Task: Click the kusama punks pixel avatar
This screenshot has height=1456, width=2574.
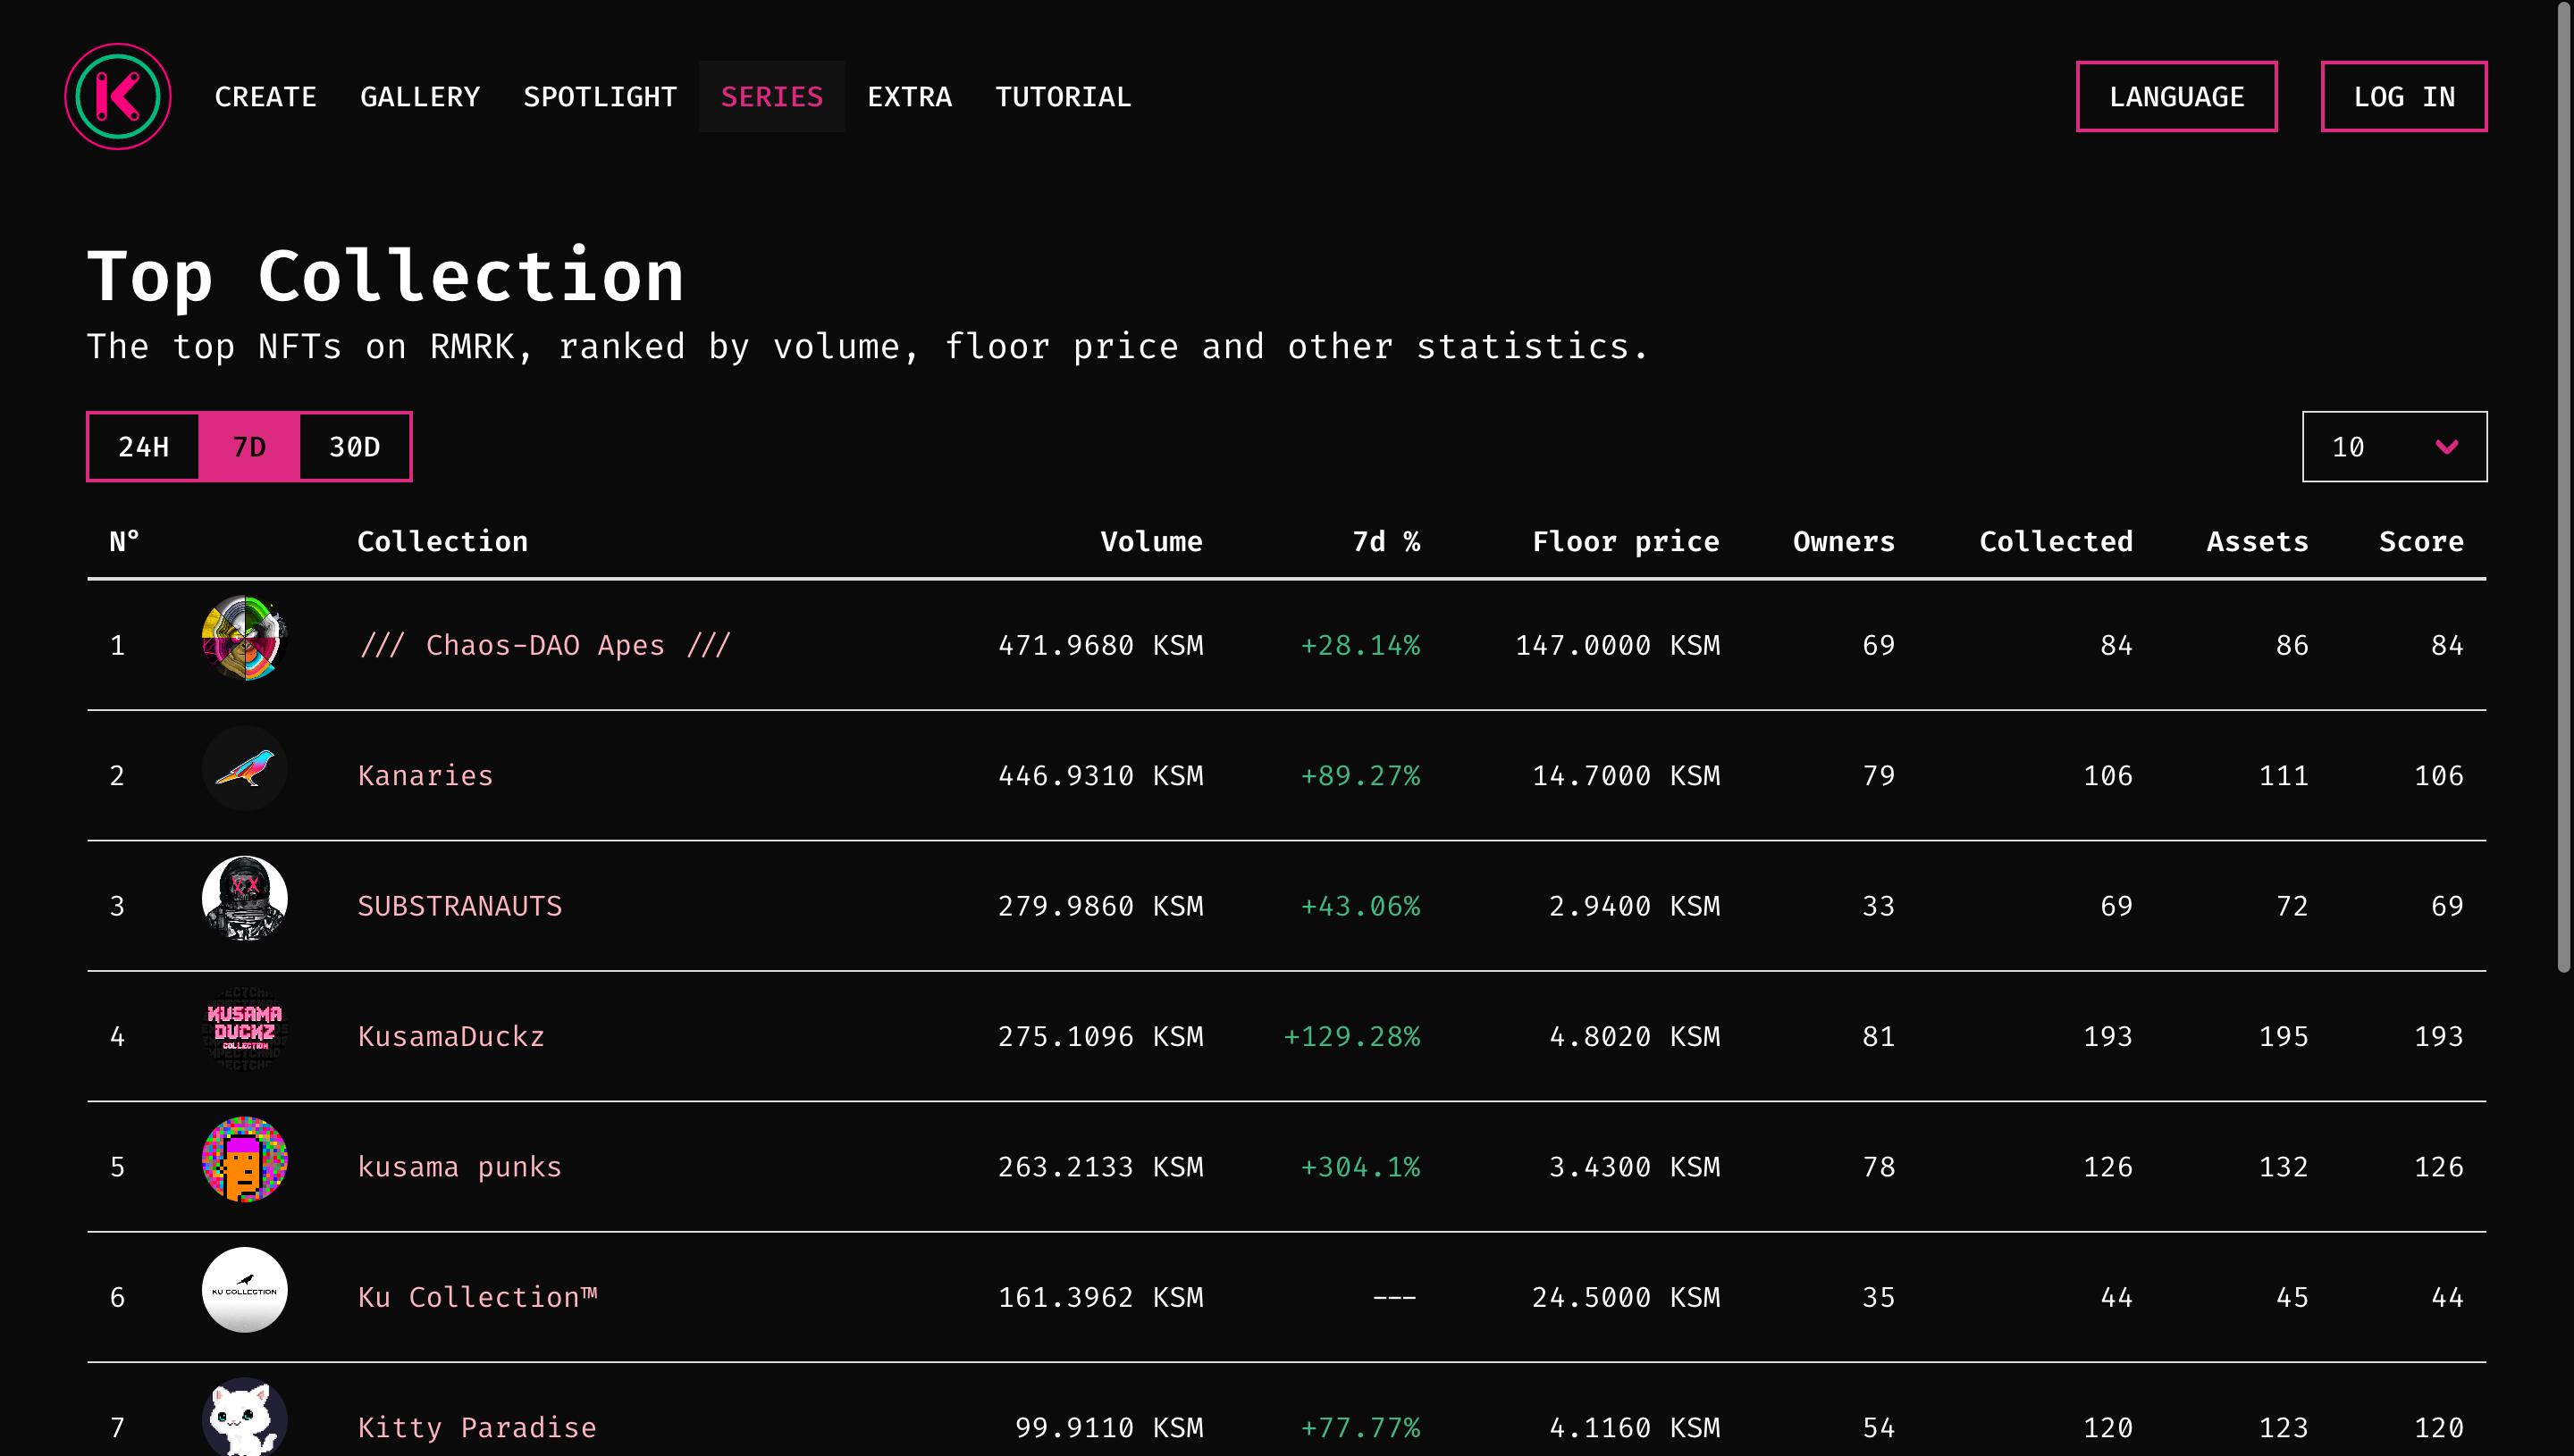Action: (244, 1160)
